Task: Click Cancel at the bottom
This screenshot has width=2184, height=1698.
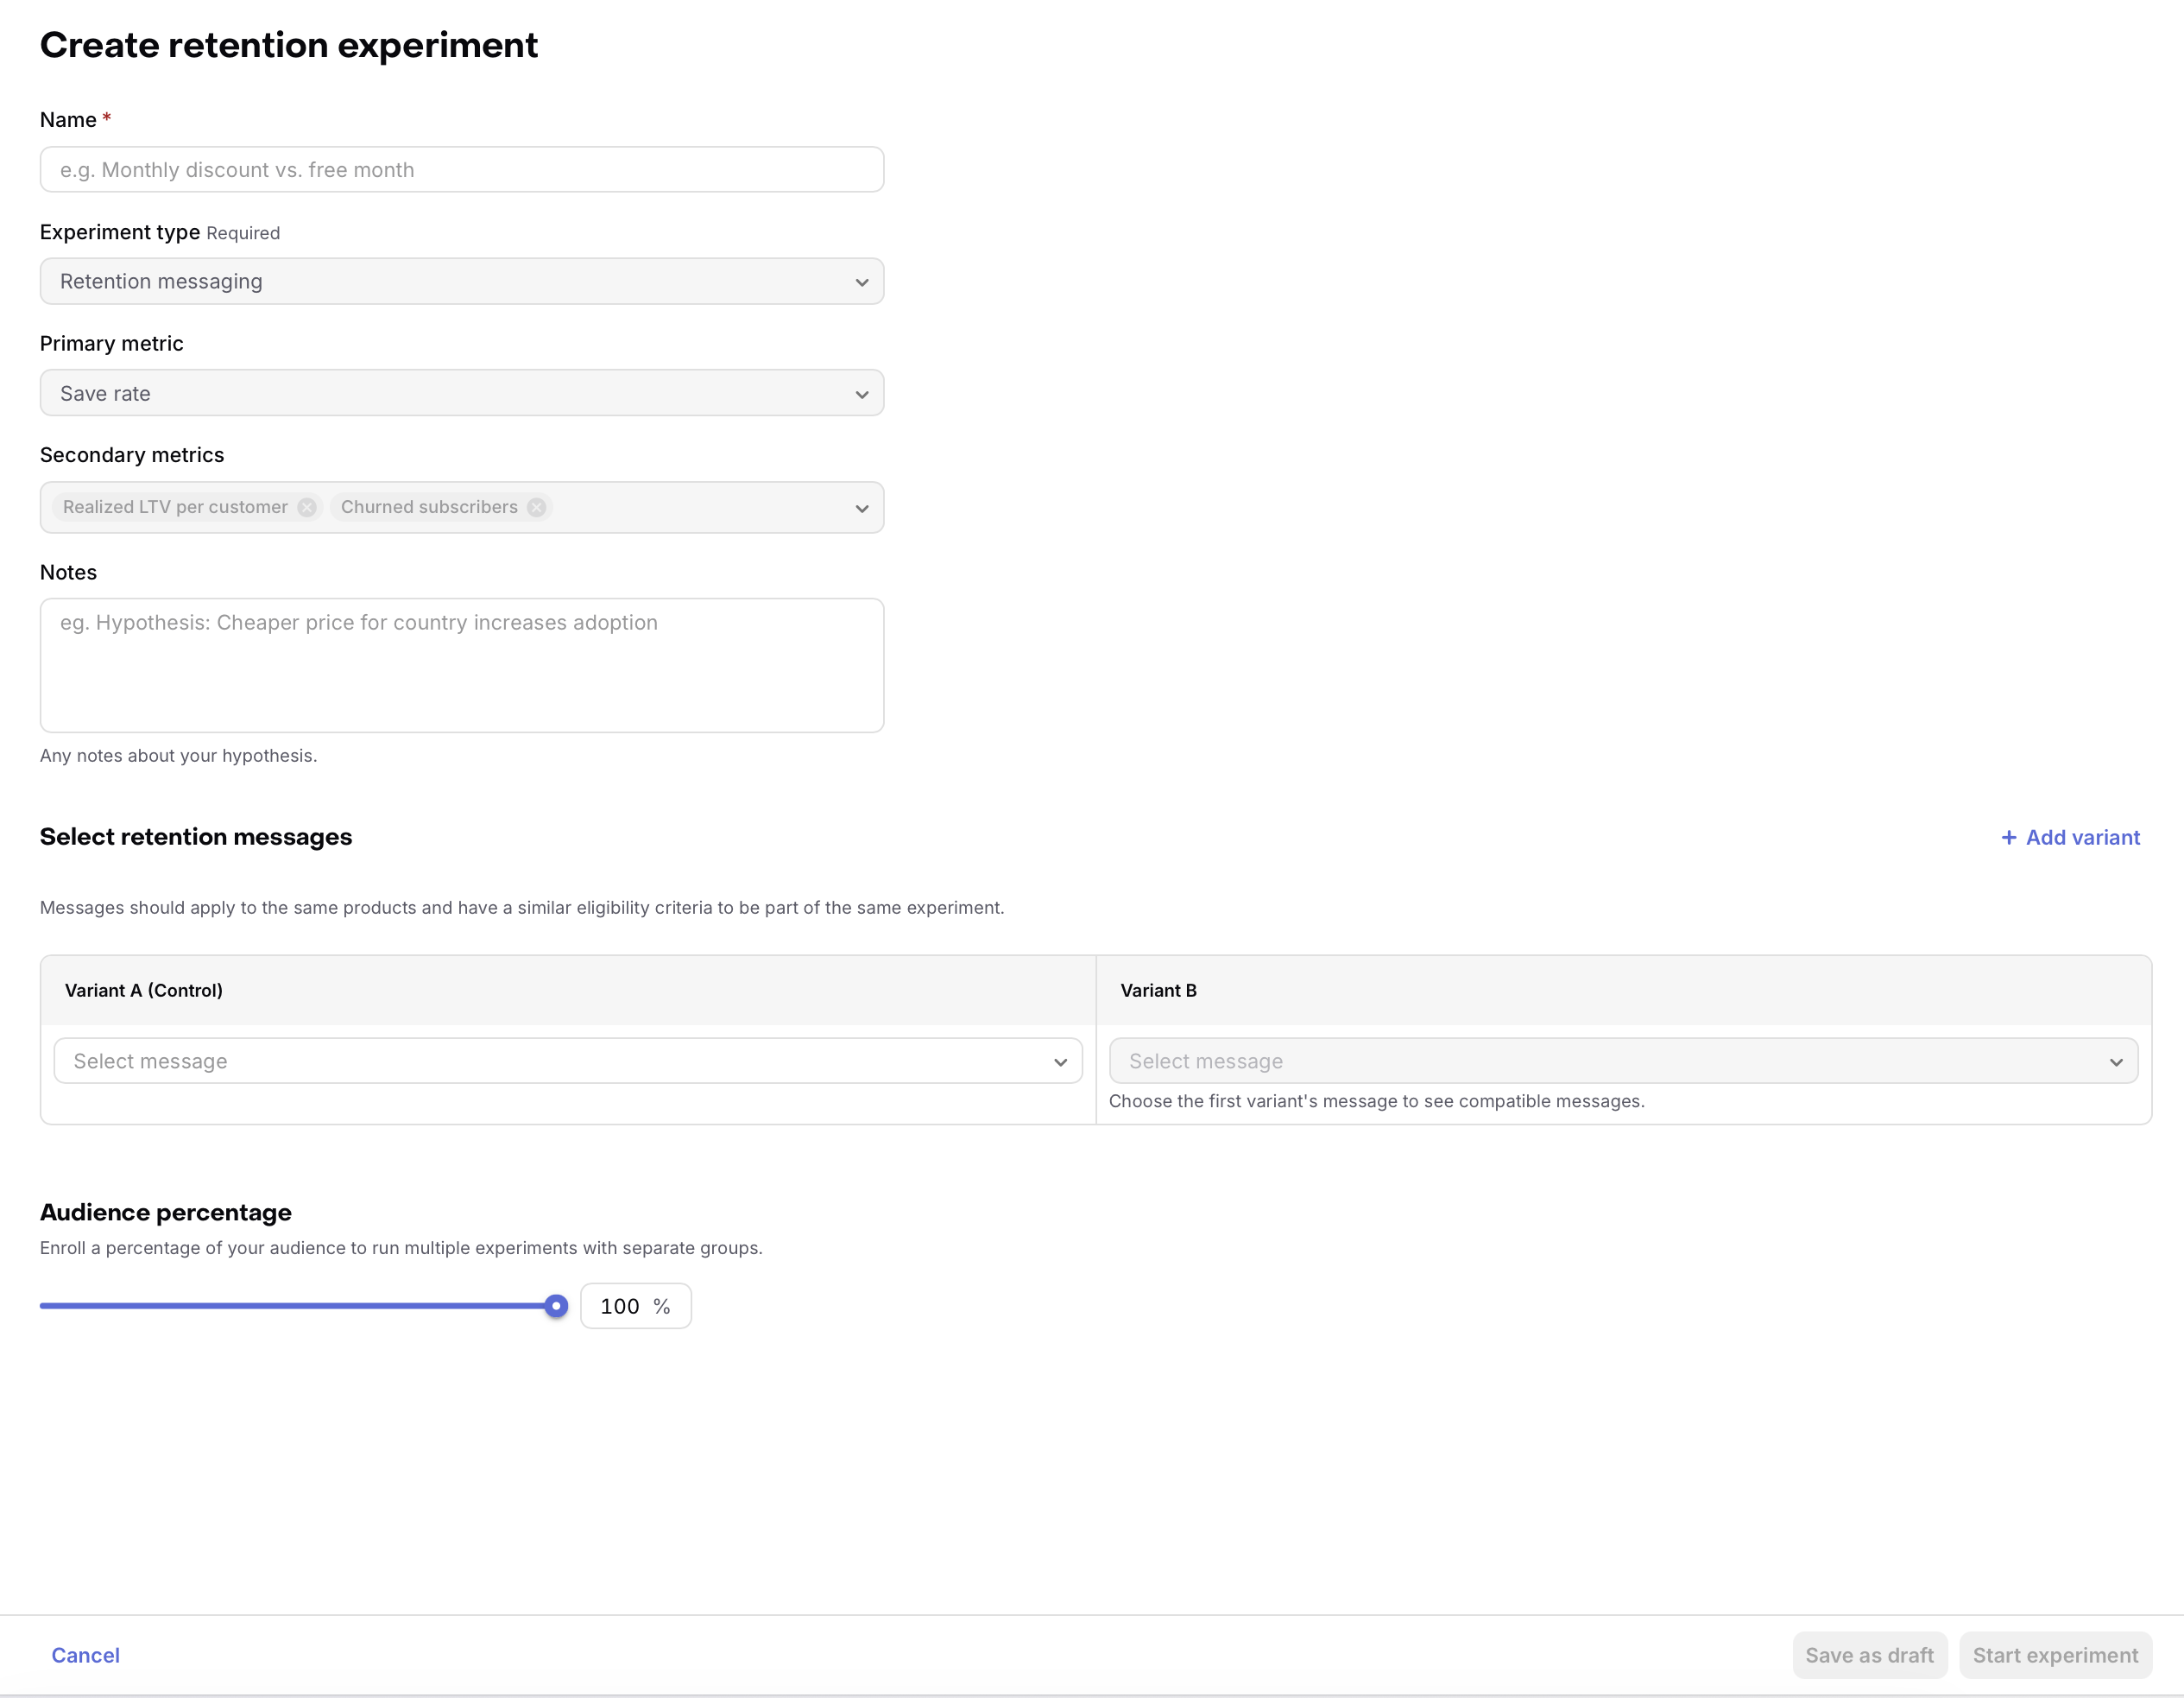Action: (86, 1655)
